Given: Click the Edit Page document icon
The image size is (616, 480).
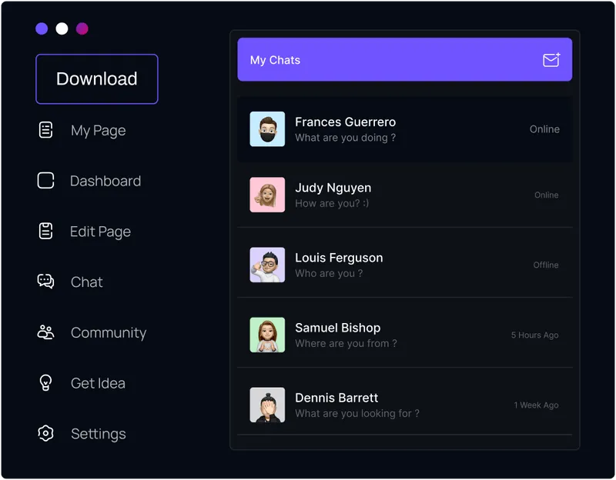Looking at the screenshot, I should [46, 232].
